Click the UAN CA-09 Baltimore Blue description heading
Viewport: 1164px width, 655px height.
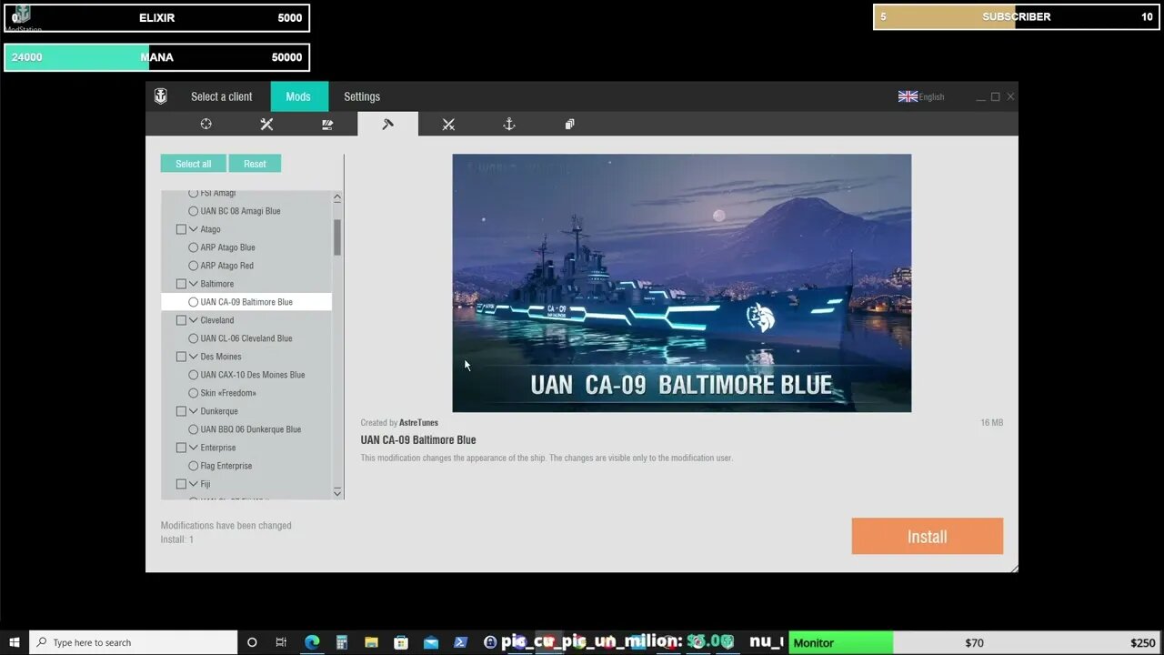(x=418, y=440)
